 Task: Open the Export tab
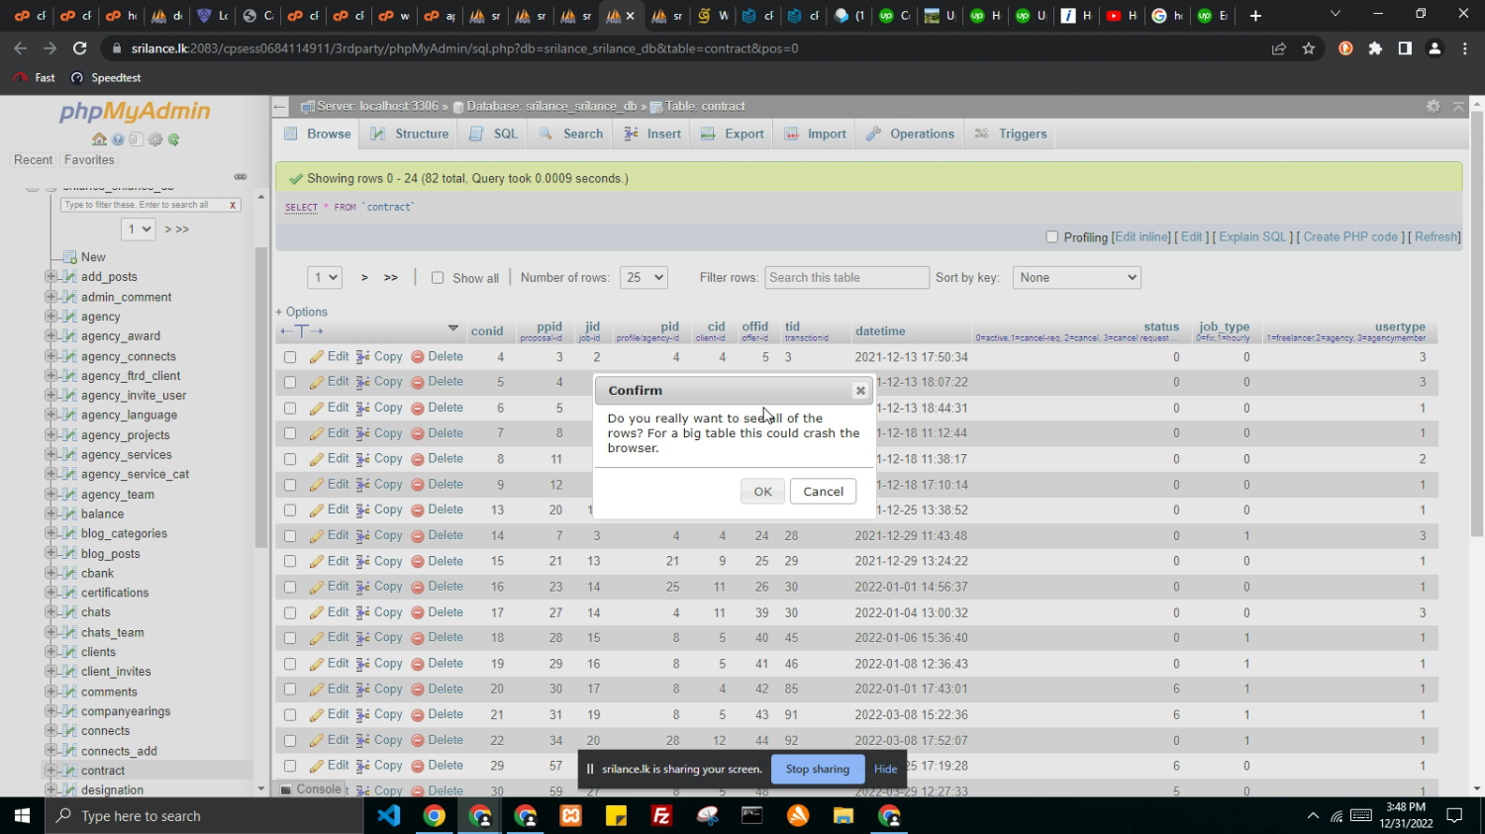[733, 135]
